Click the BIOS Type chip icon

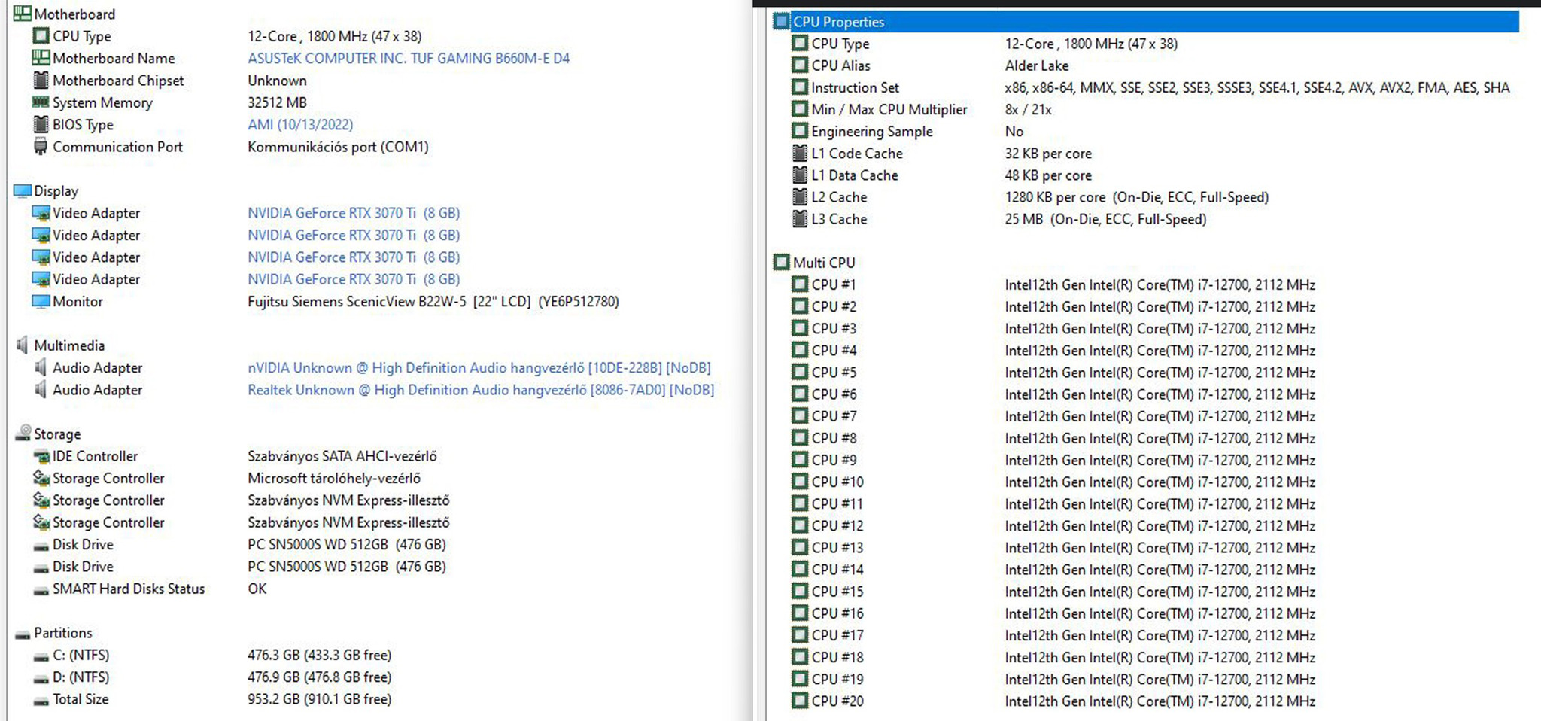(x=41, y=124)
